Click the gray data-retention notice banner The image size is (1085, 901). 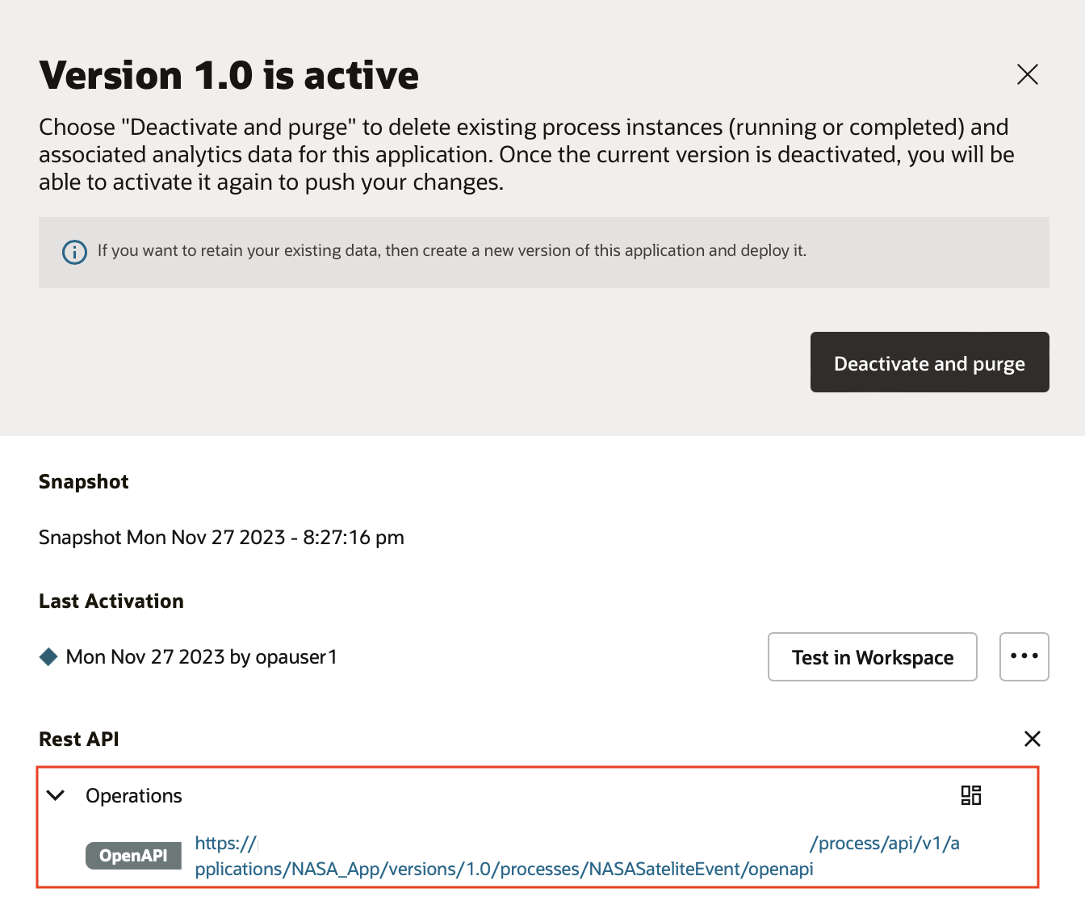(x=542, y=252)
